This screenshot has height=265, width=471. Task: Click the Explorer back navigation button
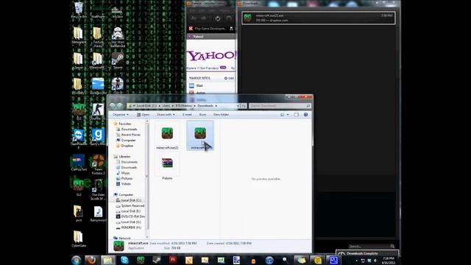coord(113,106)
